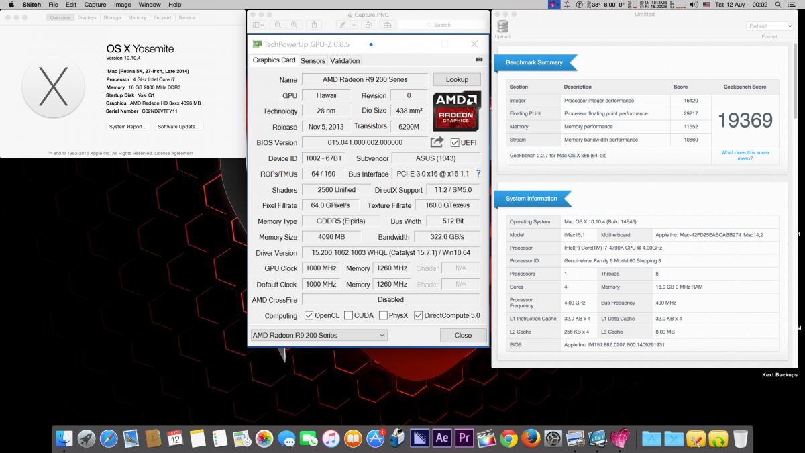Image resolution: width=805 pixels, height=453 pixels.
Task: Switch to the Sensors tab in GPU-Z
Action: 313,60
